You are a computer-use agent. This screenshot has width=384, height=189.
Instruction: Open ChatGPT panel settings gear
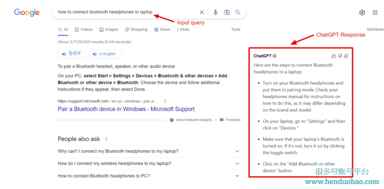point(274,56)
